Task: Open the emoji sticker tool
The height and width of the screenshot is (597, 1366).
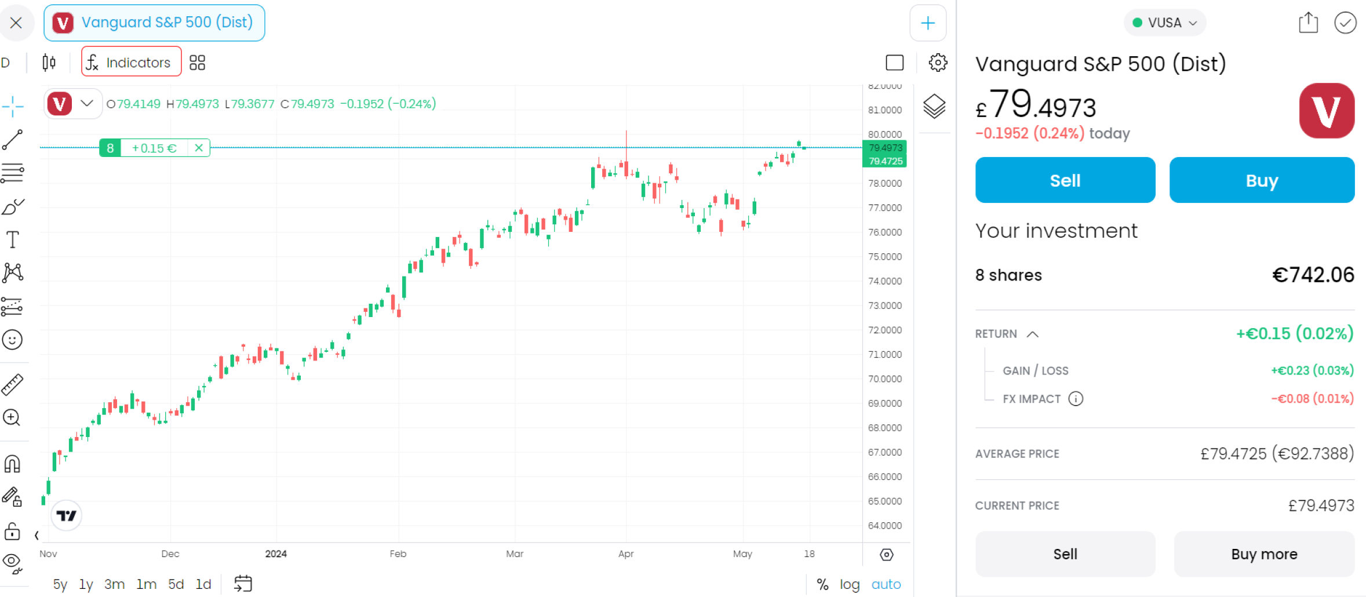Action: tap(12, 340)
